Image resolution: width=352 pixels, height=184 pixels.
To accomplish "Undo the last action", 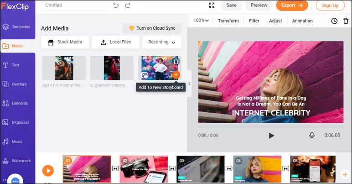I will tap(116, 5).
